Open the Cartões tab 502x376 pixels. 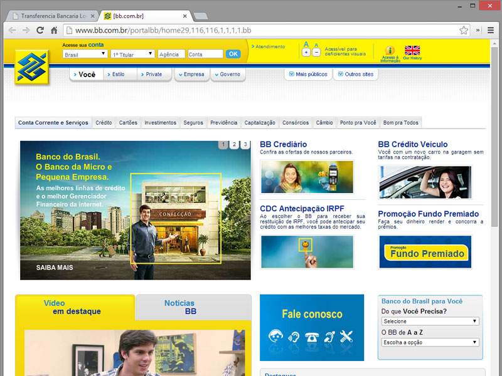click(128, 123)
